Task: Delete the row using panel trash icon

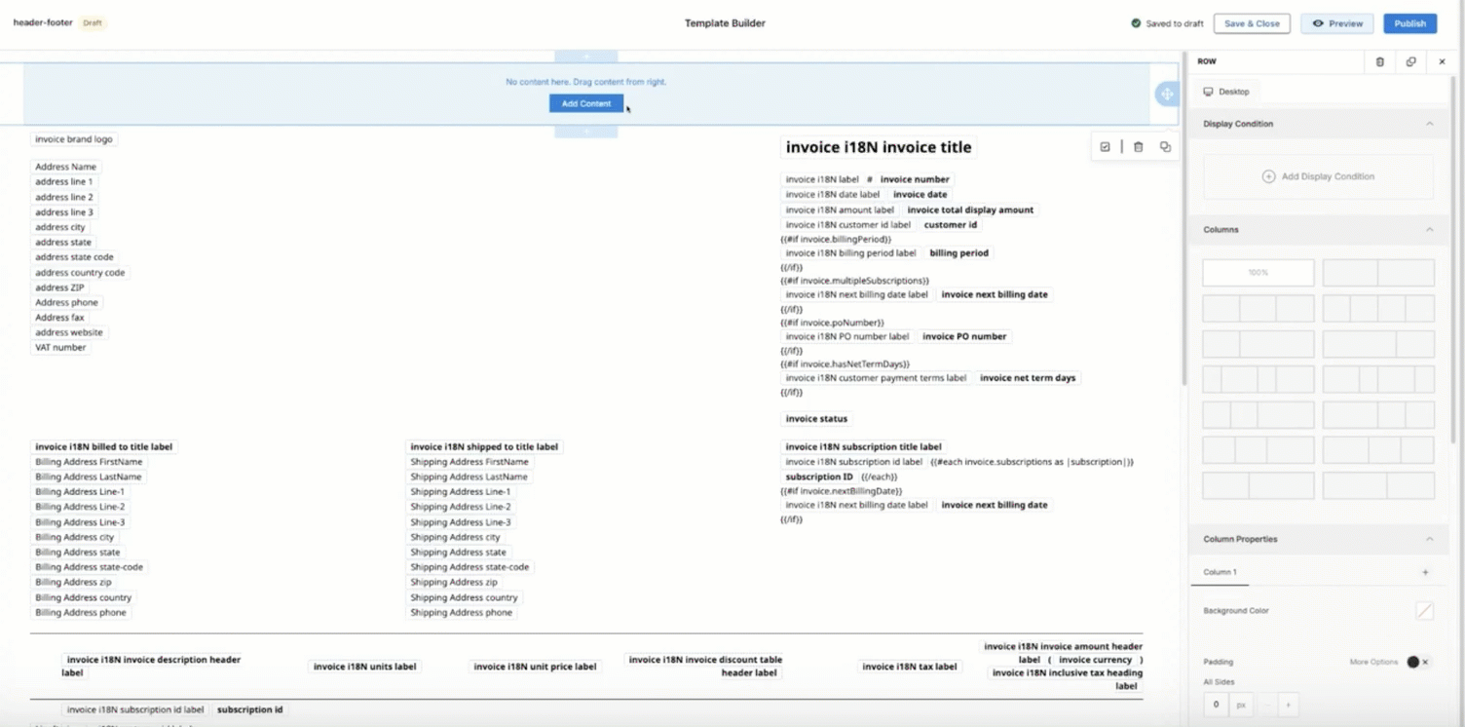Action: pos(1379,61)
